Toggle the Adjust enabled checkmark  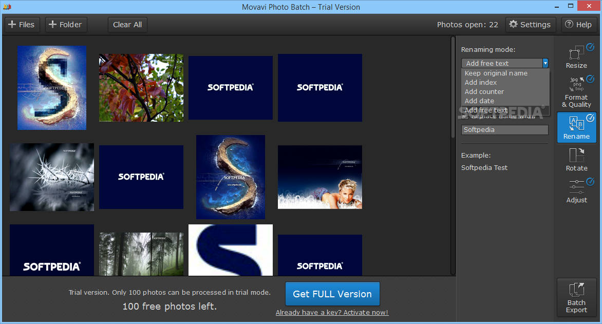coord(590,182)
